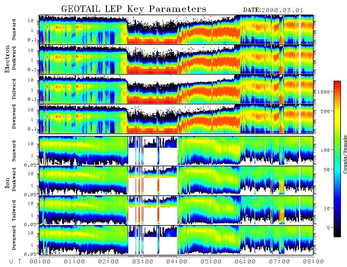The height and width of the screenshot is (267, 347).
Task: Click the 02:00 time tick label
Action: pos(108,262)
